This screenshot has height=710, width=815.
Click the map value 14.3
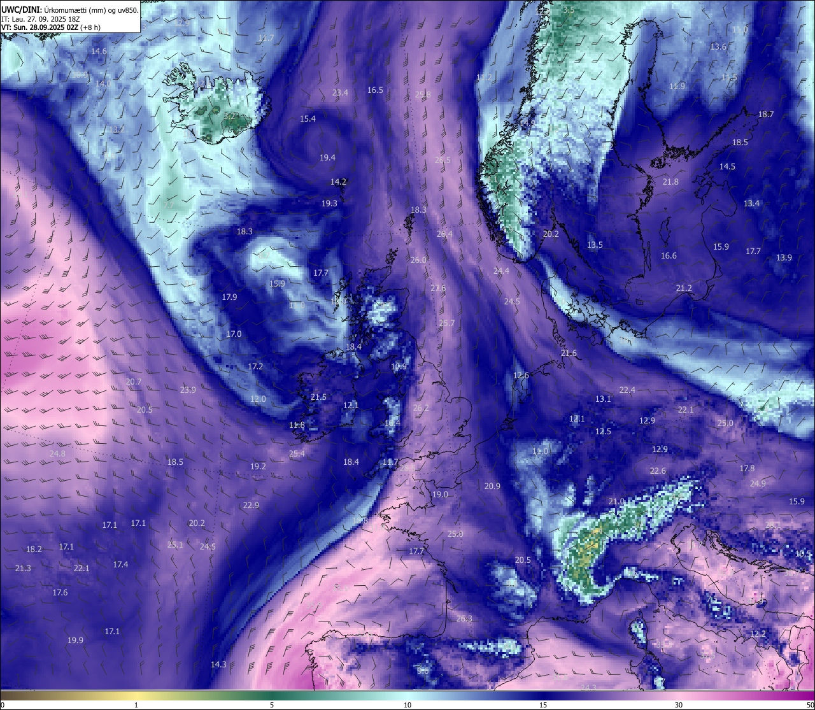pos(218,664)
